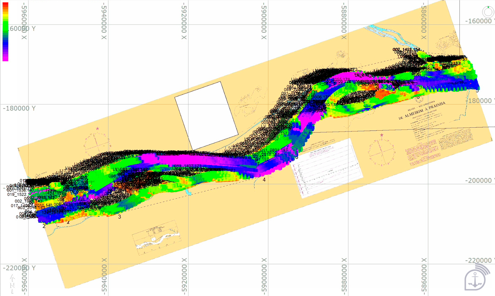Select waypoint number 3 on the route
The image size is (495, 296).
120,217
